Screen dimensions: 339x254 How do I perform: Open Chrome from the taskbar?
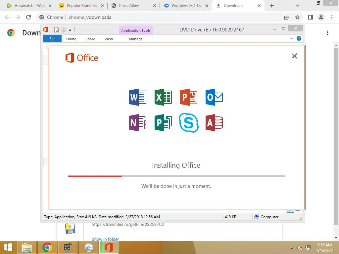(x=47, y=247)
